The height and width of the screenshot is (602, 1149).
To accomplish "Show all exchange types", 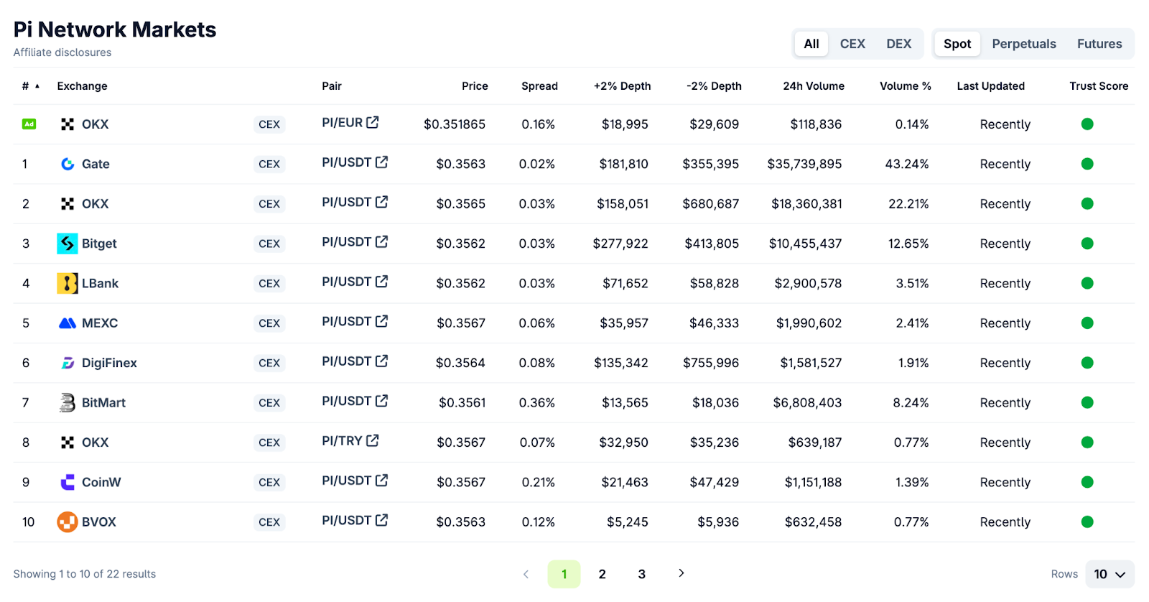I will pyautogui.click(x=811, y=44).
